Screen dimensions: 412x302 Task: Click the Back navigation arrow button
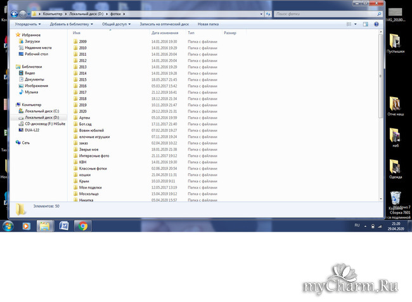click(x=15, y=13)
